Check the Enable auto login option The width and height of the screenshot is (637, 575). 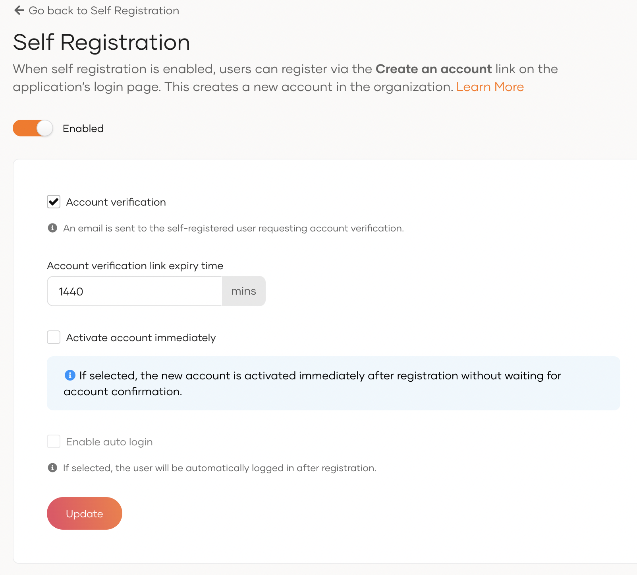point(53,441)
